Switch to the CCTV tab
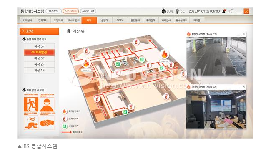Screen dimensions: 271x154 pyautogui.click(x=120, y=20)
